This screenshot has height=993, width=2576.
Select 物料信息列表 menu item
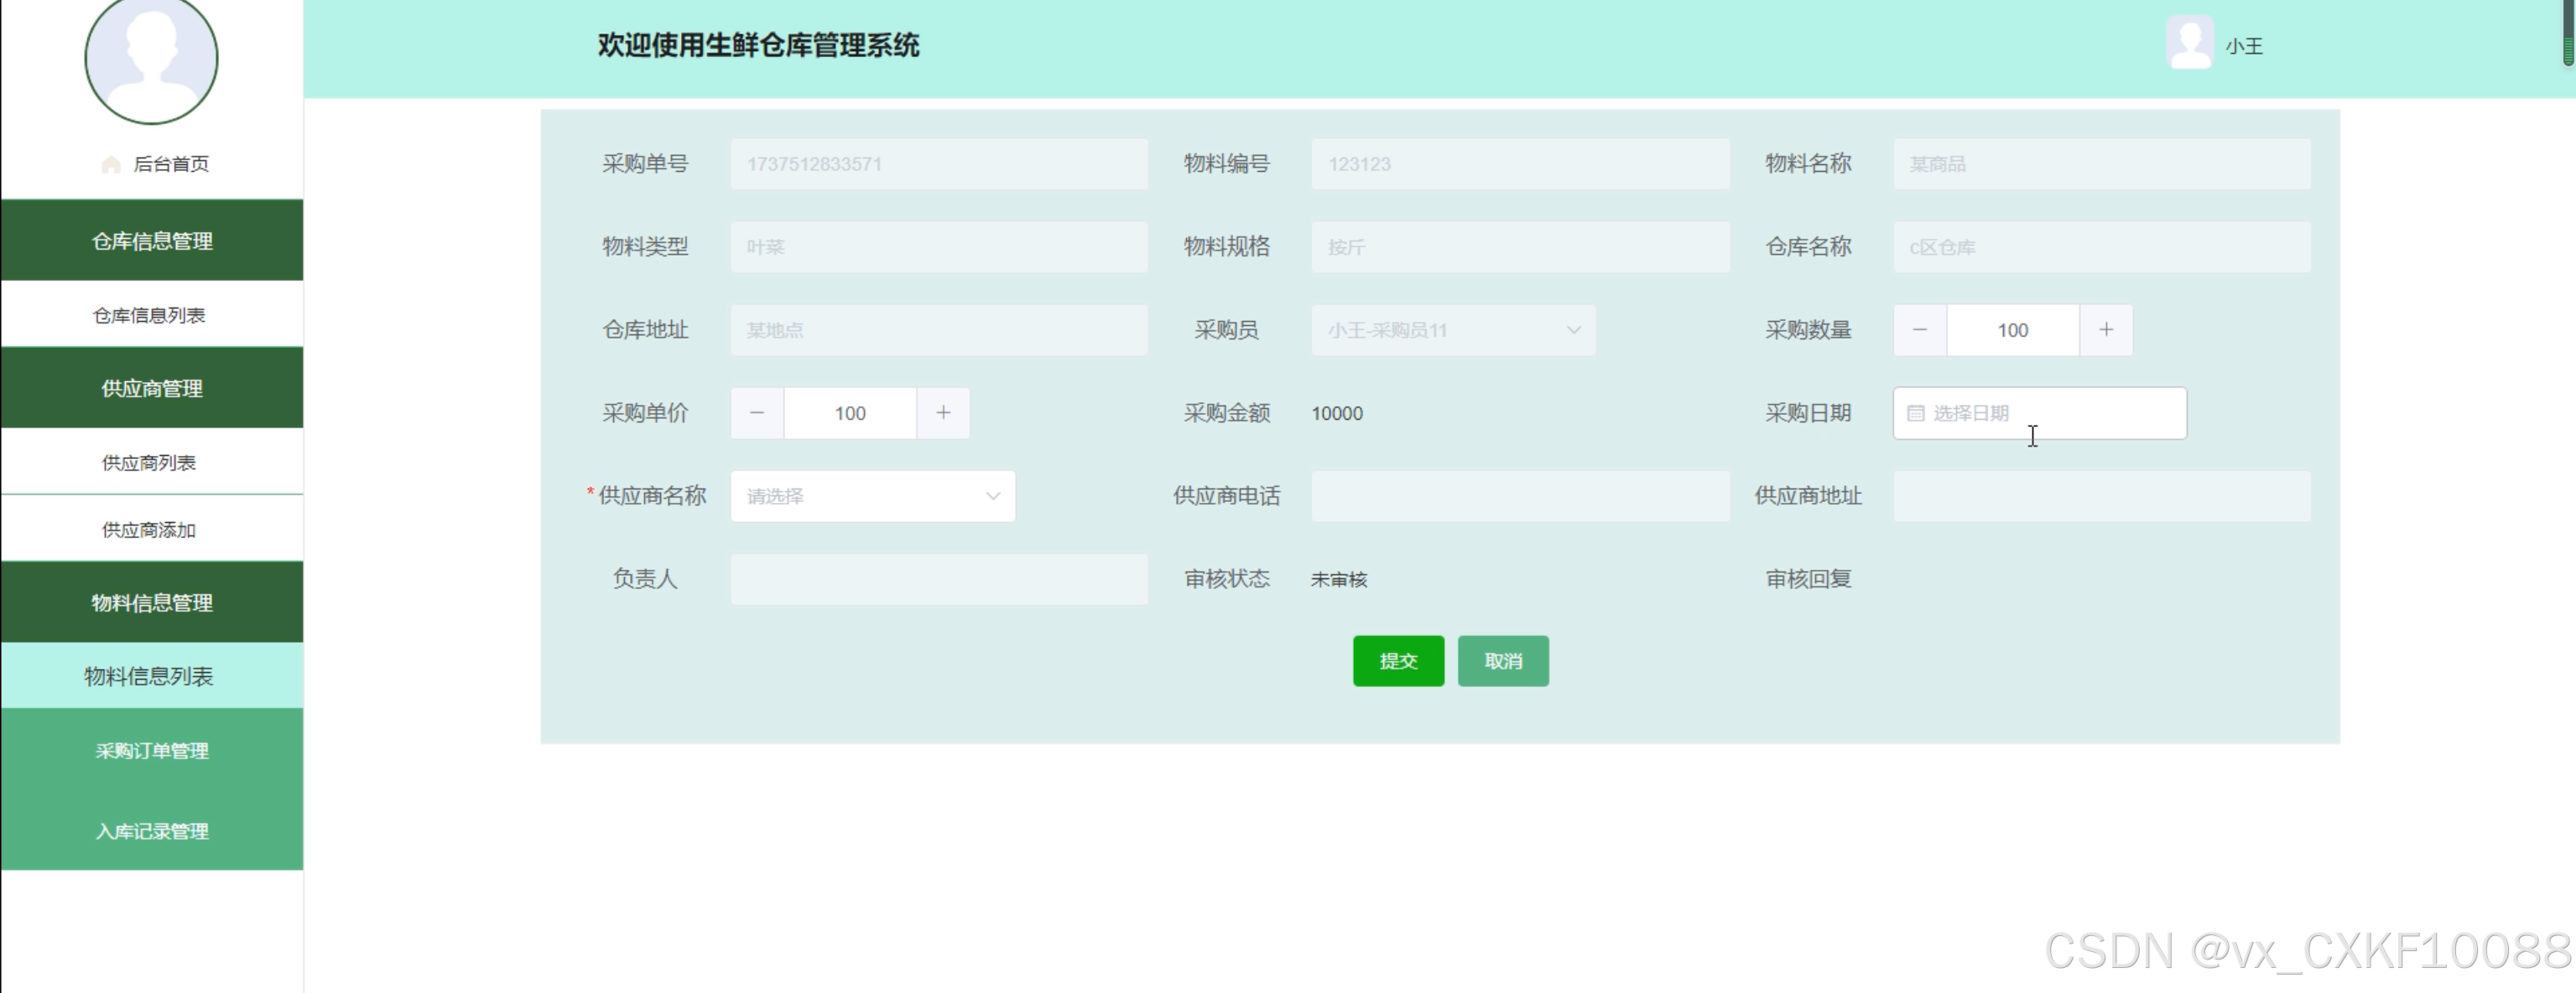tap(149, 676)
